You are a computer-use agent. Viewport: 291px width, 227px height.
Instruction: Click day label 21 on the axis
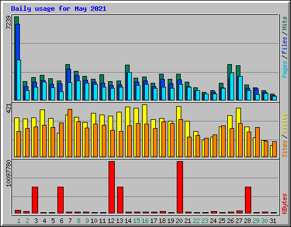[x=188, y=221]
